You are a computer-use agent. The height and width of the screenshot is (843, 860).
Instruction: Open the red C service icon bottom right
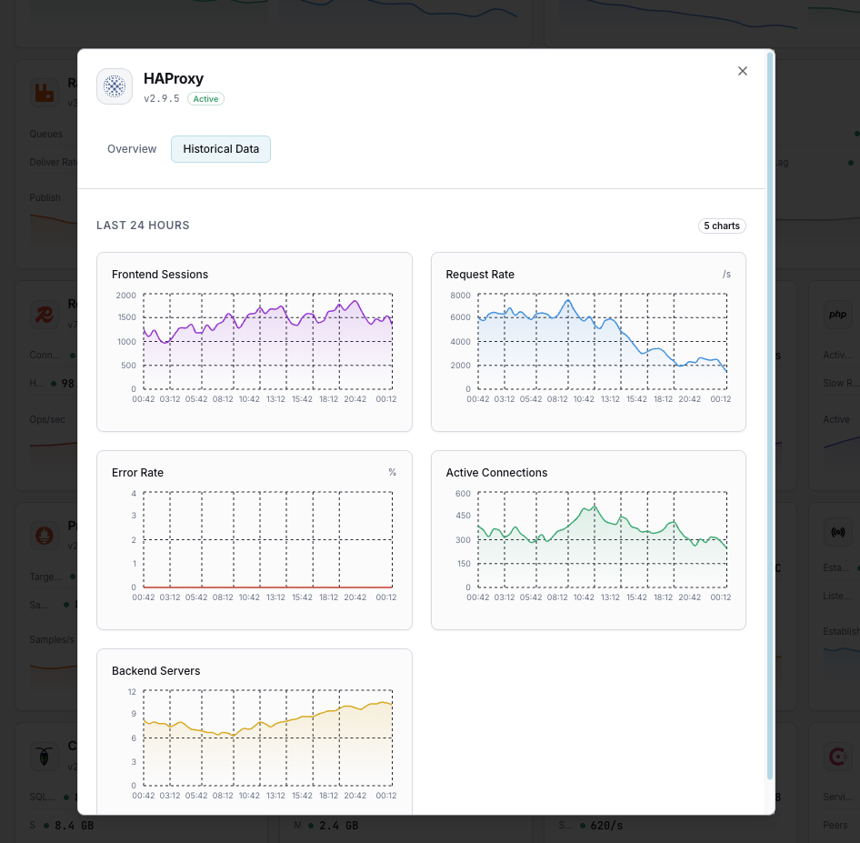(837, 756)
